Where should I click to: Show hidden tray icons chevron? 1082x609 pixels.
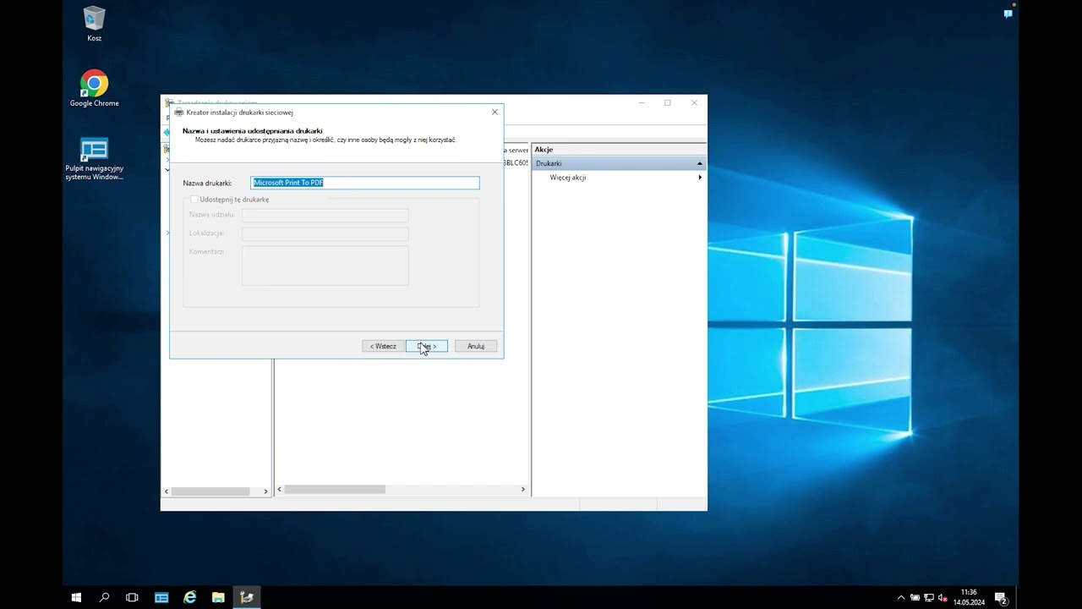(x=901, y=598)
